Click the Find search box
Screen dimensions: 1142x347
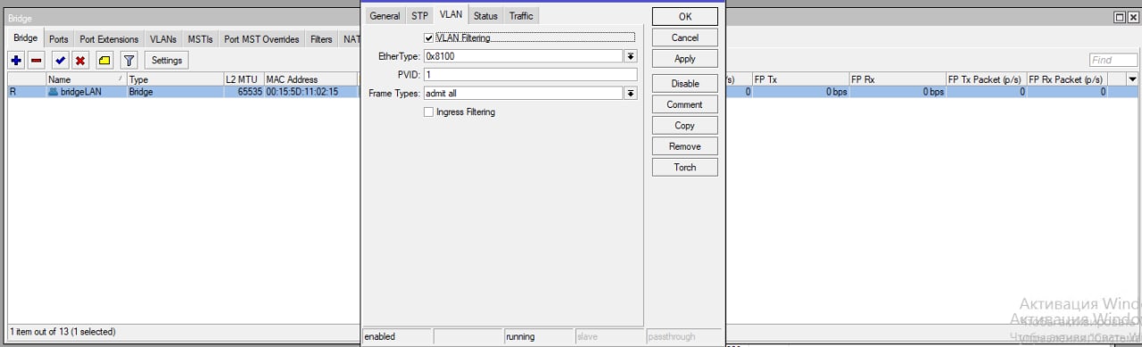pyautogui.click(x=1113, y=61)
